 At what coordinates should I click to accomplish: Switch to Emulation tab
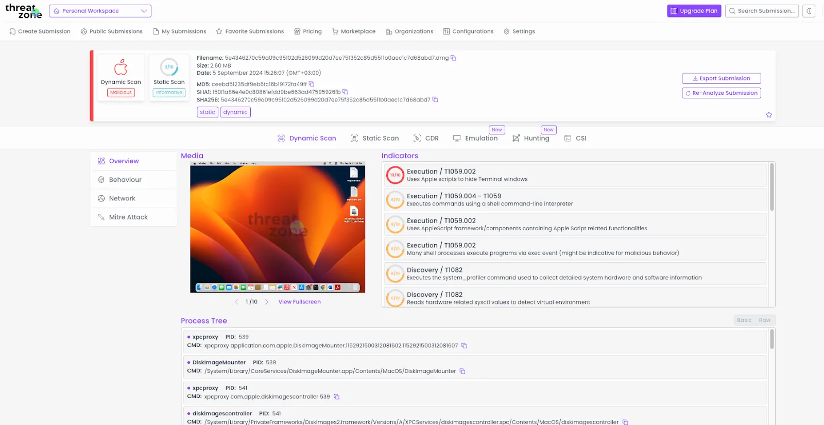pyautogui.click(x=475, y=138)
